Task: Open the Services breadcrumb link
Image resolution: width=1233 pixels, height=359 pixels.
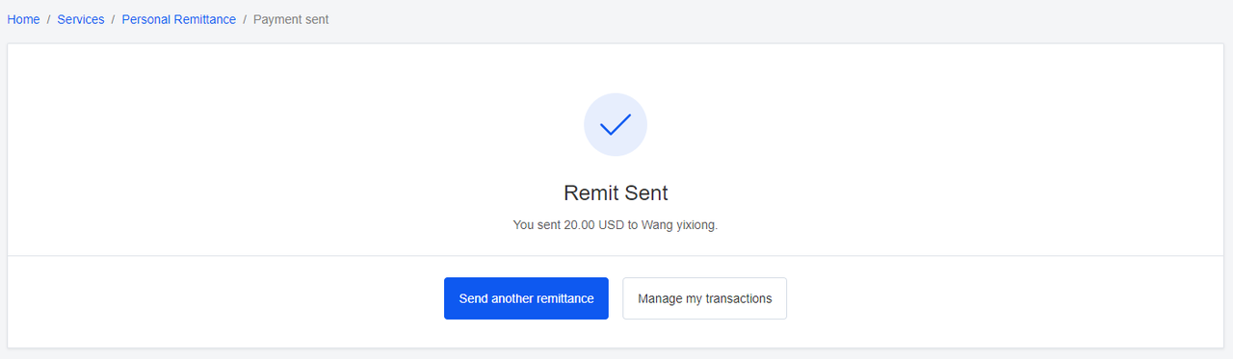Action: click(x=81, y=19)
